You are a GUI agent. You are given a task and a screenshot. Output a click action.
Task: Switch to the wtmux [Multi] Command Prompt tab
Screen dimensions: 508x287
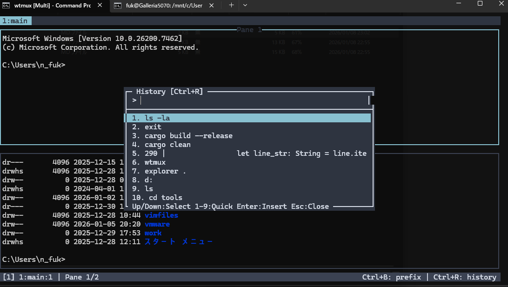coord(53,6)
